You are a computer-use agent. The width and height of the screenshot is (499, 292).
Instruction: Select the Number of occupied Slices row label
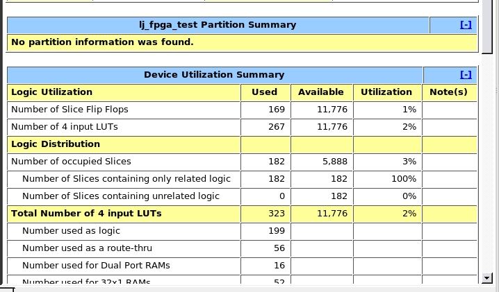(x=71, y=162)
